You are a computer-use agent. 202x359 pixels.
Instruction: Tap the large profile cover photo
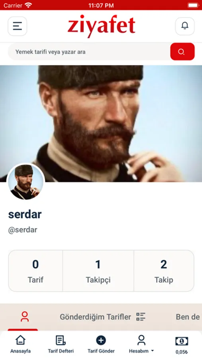pyautogui.click(x=101, y=124)
